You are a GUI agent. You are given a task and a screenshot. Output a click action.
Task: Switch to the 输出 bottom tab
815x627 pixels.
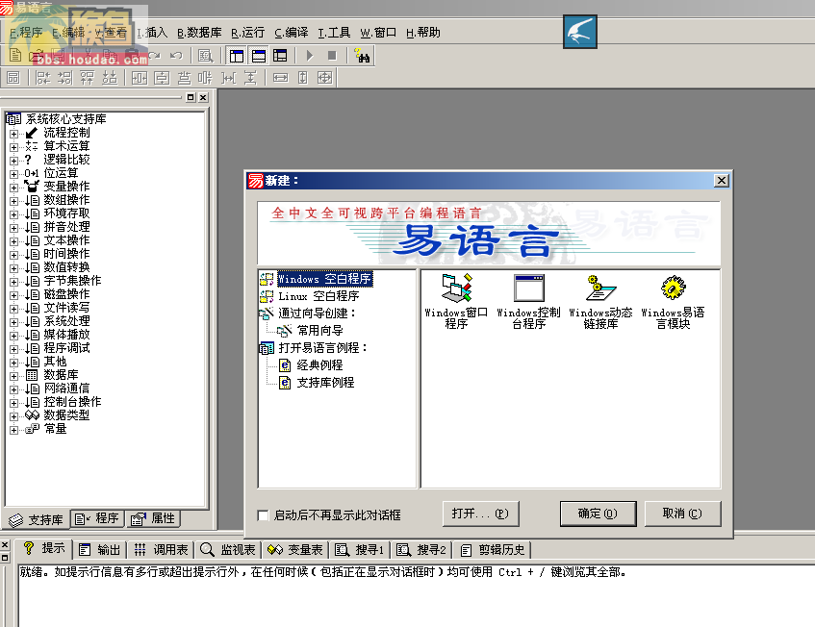(99, 550)
